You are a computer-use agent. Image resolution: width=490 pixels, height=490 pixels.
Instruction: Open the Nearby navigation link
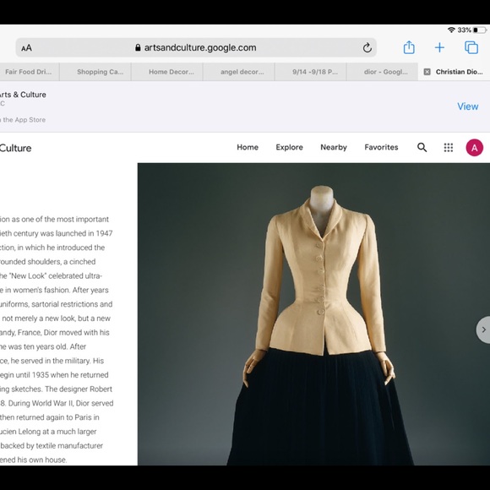(334, 147)
